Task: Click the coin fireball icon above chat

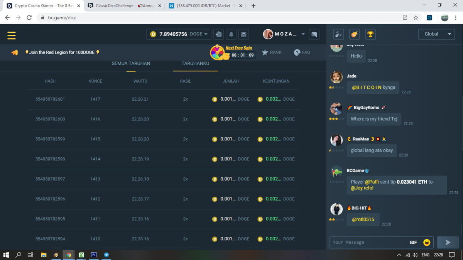Action: click(354, 34)
